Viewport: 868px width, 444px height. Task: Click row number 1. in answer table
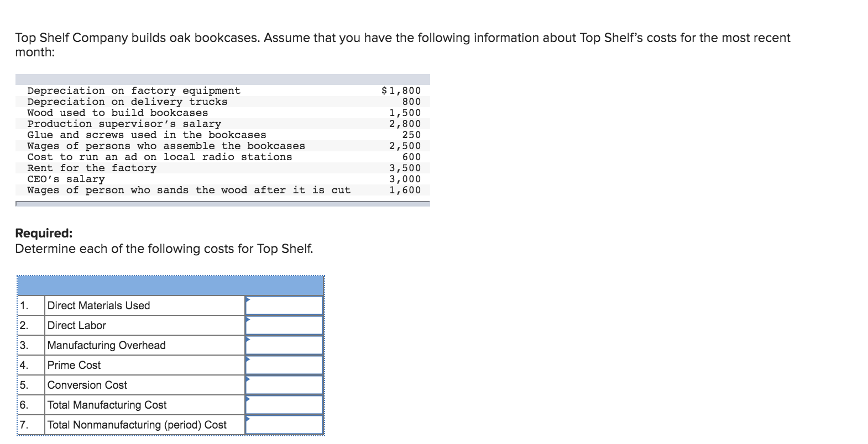(24, 305)
